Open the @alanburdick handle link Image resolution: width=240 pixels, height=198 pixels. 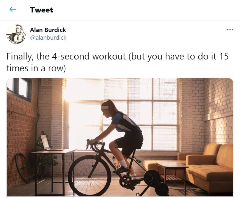48,37
